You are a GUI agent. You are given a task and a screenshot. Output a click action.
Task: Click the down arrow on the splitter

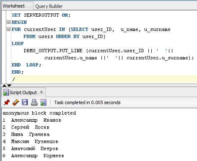[9, 85]
